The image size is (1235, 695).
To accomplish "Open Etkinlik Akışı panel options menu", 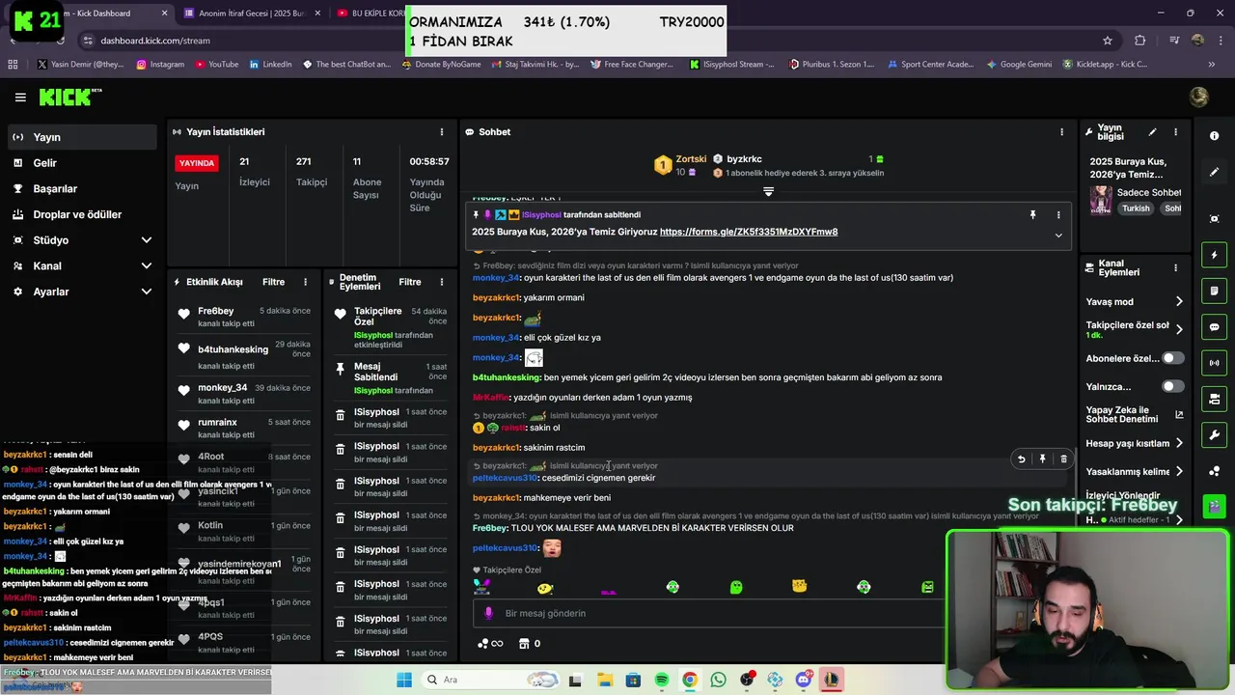I will point(305,282).
